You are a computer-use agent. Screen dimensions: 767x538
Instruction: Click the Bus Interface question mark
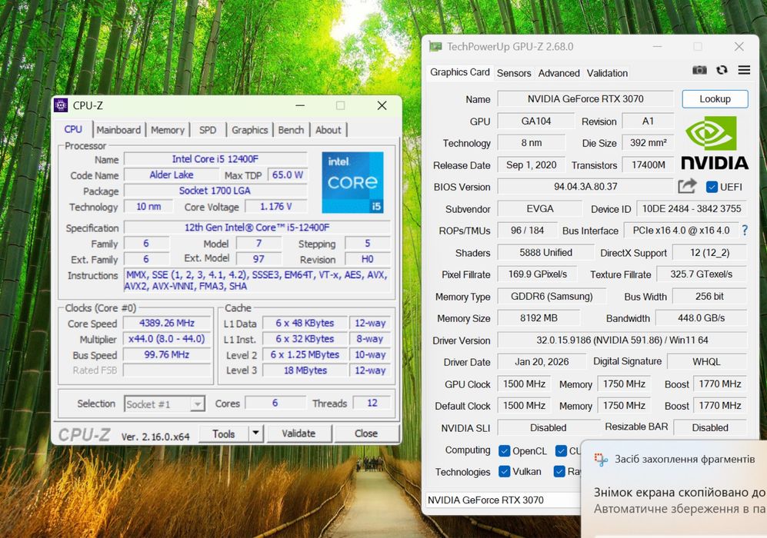[x=745, y=230]
